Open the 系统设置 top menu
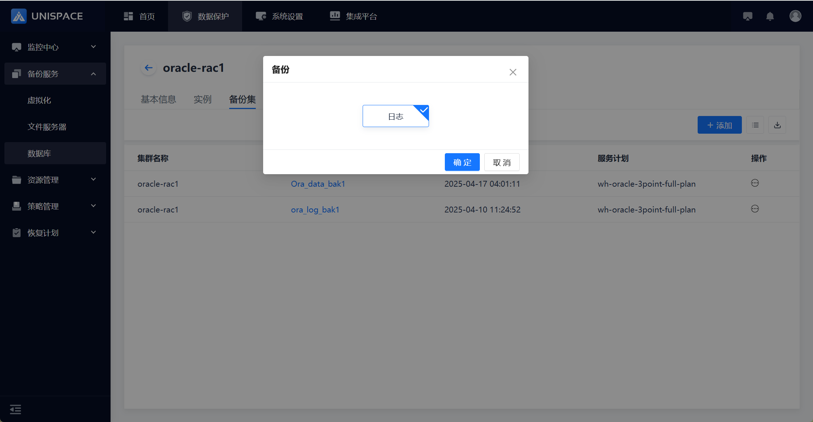 pos(280,16)
